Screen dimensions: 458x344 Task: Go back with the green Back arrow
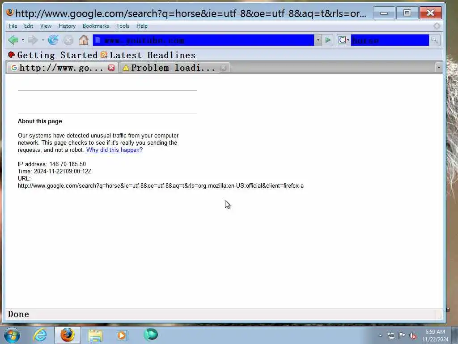tap(13, 40)
